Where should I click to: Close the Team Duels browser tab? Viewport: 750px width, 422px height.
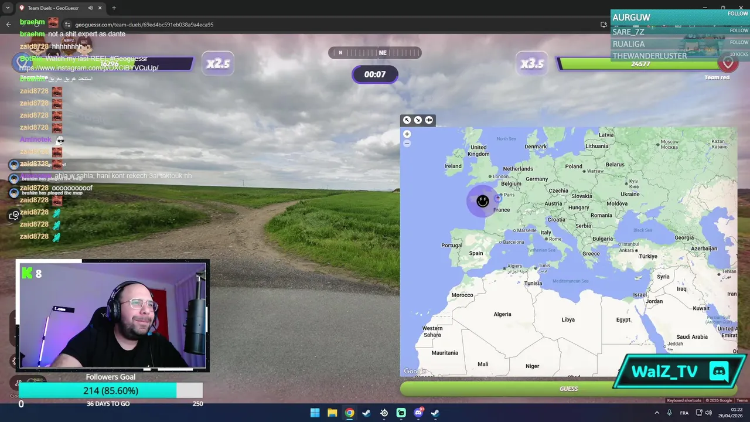click(x=100, y=8)
